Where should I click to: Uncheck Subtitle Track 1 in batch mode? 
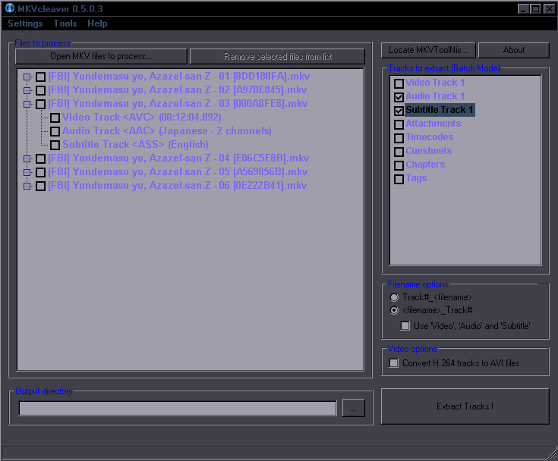[399, 111]
